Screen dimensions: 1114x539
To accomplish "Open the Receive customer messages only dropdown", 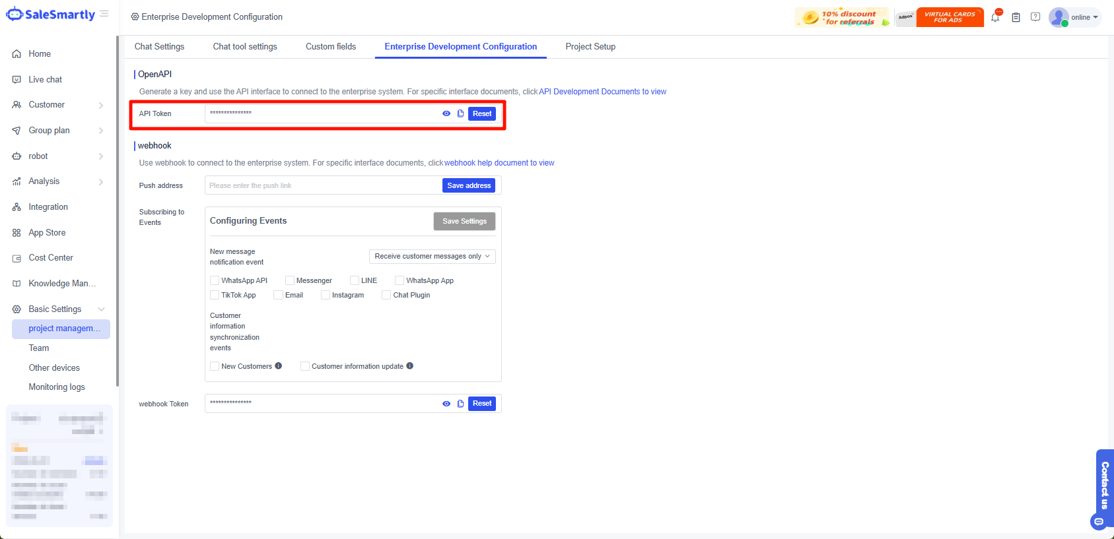I will (x=432, y=257).
